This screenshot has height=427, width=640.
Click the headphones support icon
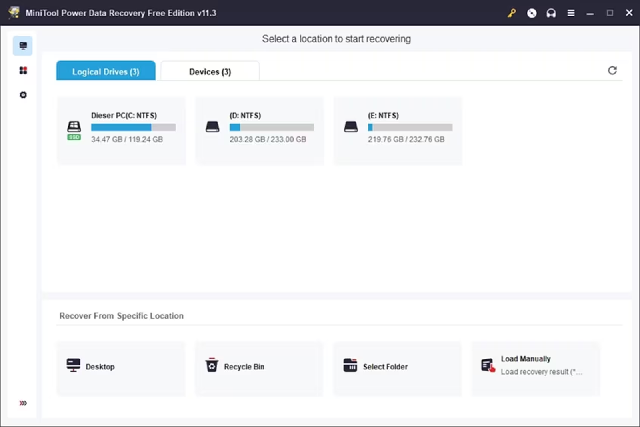pyautogui.click(x=551, y=13)
